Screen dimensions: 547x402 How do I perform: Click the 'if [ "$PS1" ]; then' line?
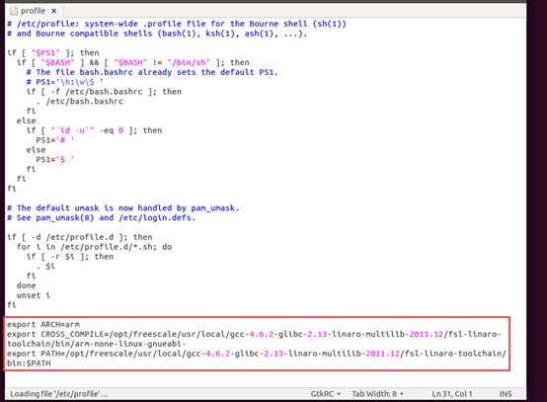click(53, 52)
